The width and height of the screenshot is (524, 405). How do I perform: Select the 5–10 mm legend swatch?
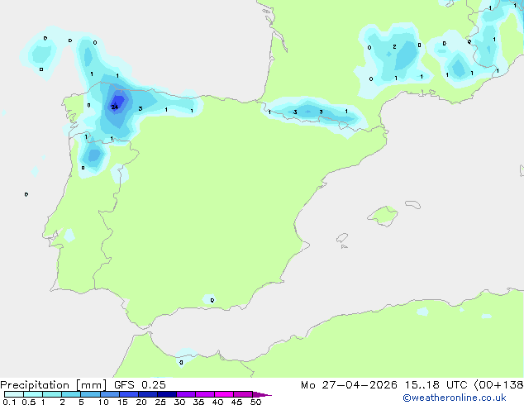coord(90,394)
